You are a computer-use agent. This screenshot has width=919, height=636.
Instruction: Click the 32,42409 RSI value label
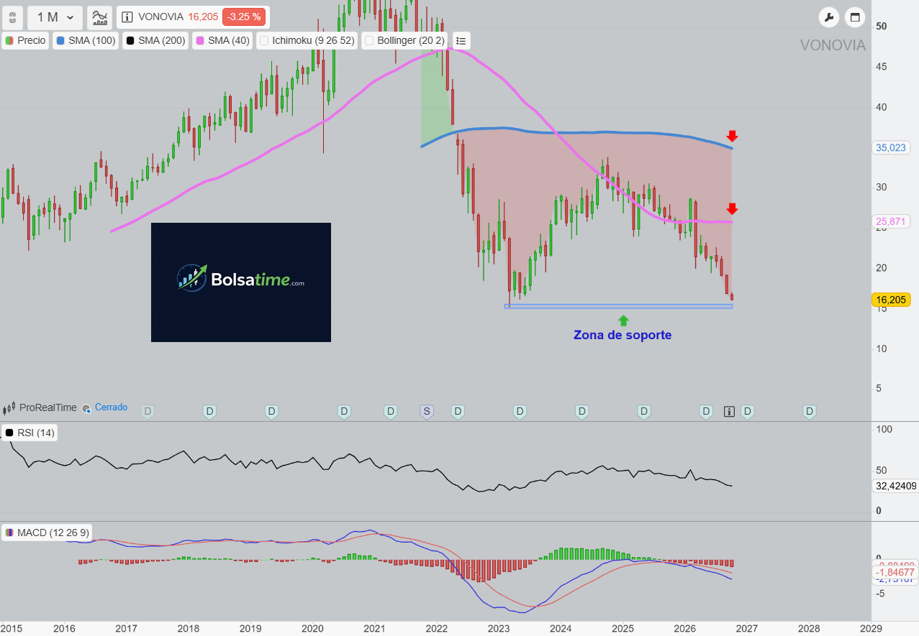pos(895,486)
